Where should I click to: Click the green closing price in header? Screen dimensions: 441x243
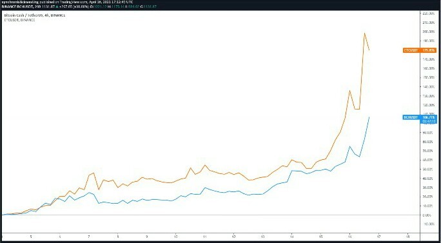[x=150, y=6]
